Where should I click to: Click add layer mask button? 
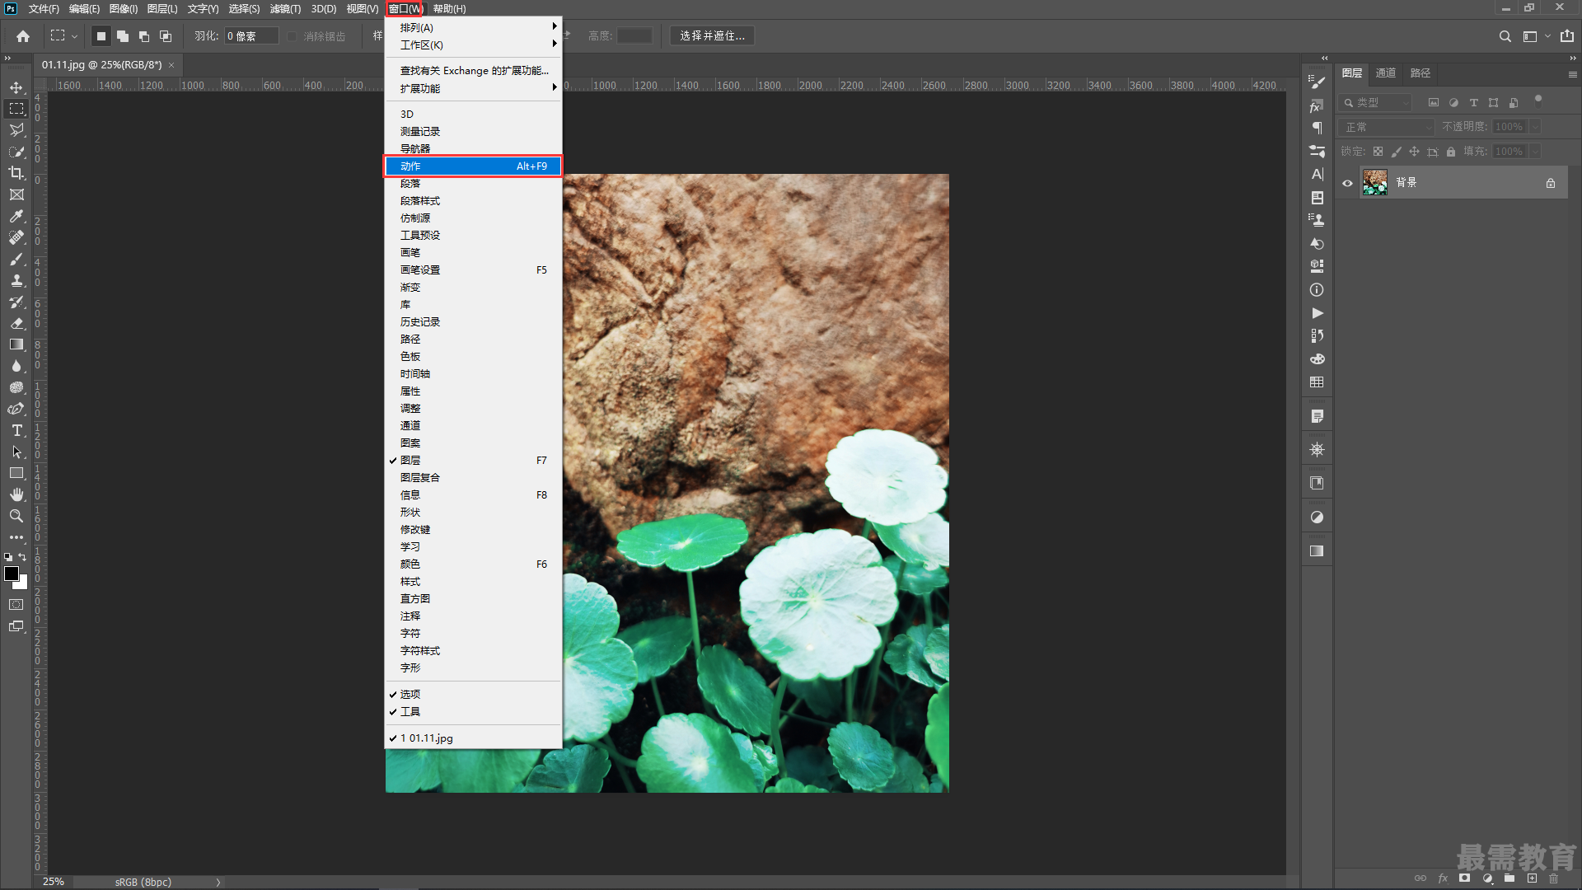pos(1465,878)
